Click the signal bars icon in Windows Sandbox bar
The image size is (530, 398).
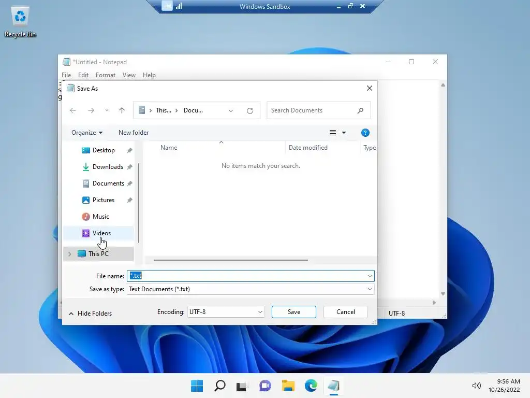[179, 6]
